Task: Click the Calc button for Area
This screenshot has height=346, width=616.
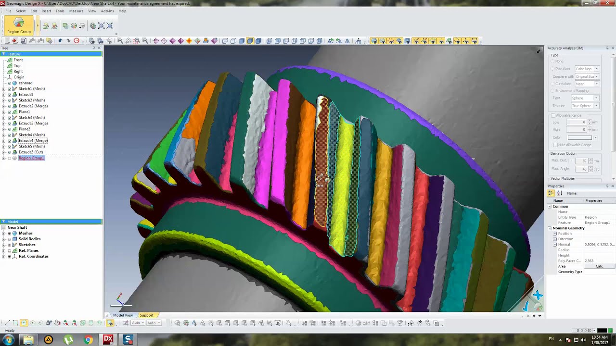Action: pyautogui.click(x=599, y=266)
